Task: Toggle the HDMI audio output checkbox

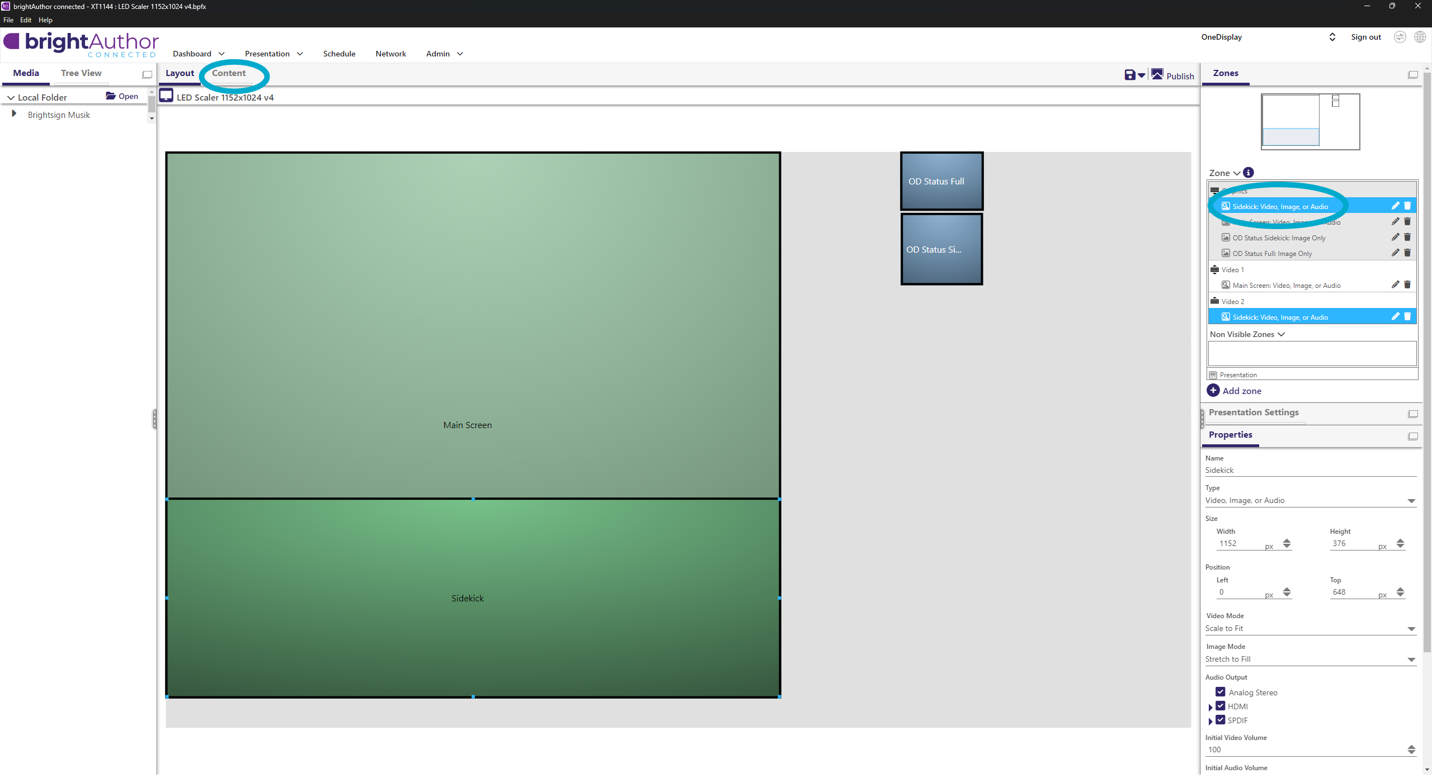Action: pos(1221,706)
